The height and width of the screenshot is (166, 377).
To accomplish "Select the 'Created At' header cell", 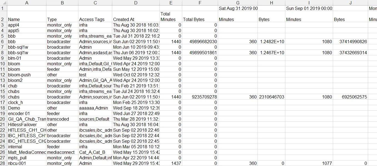I will point(136,20).
